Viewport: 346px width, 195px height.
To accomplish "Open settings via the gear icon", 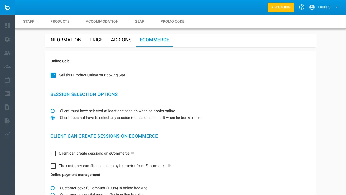I will (x=7, y=39).
